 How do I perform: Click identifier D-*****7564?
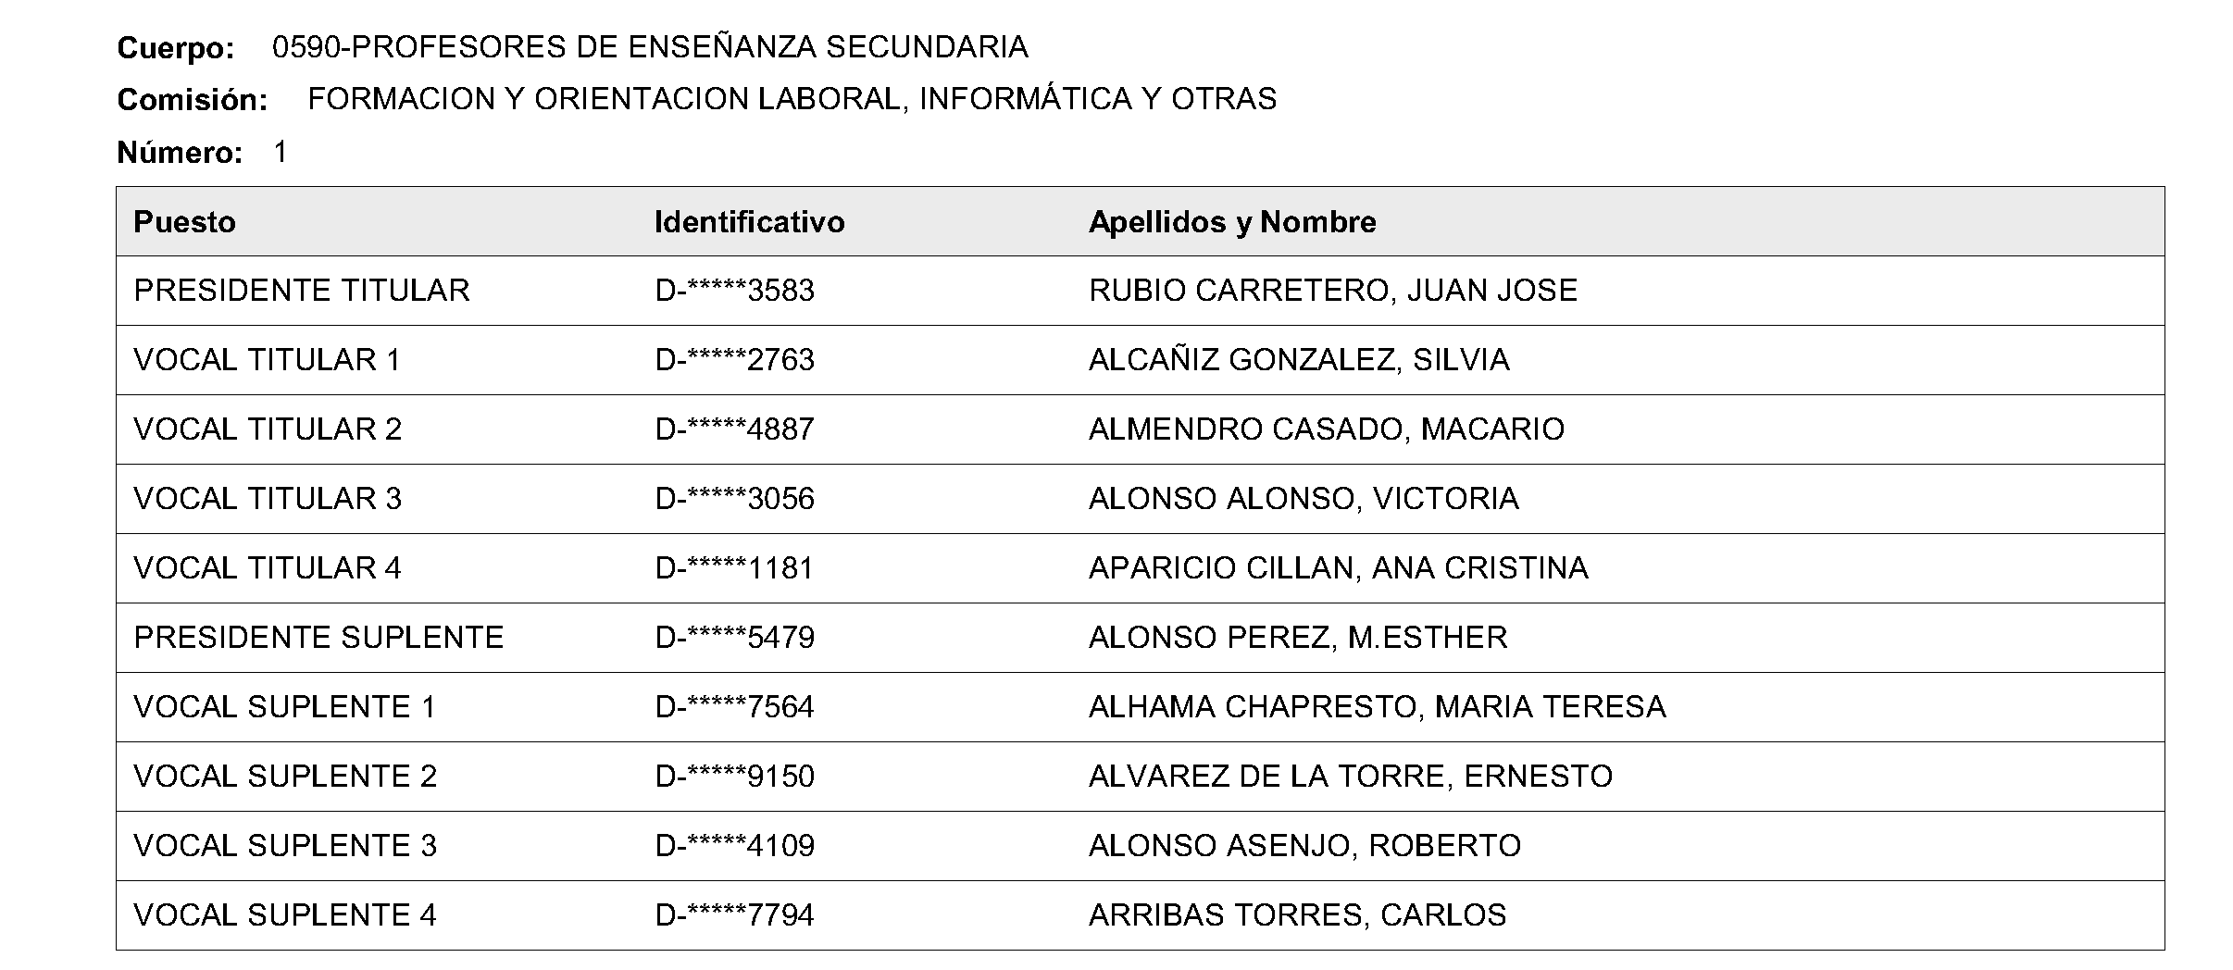click(734, 707)
